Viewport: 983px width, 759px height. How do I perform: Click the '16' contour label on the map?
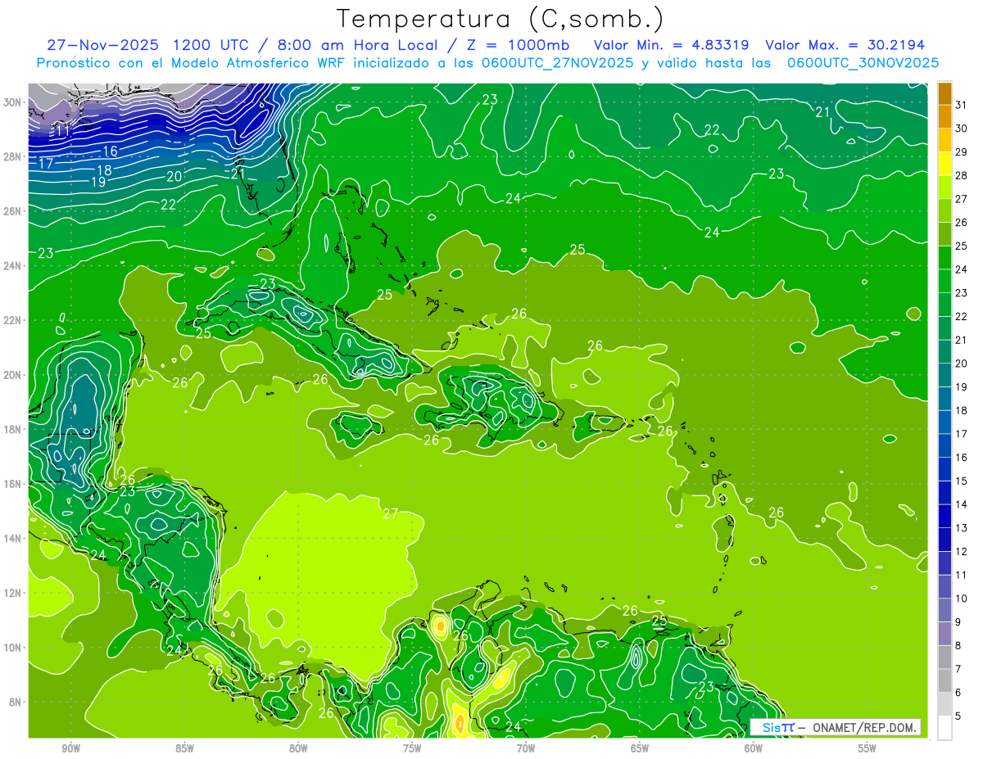pyautogui.click(x=110, y=151)
